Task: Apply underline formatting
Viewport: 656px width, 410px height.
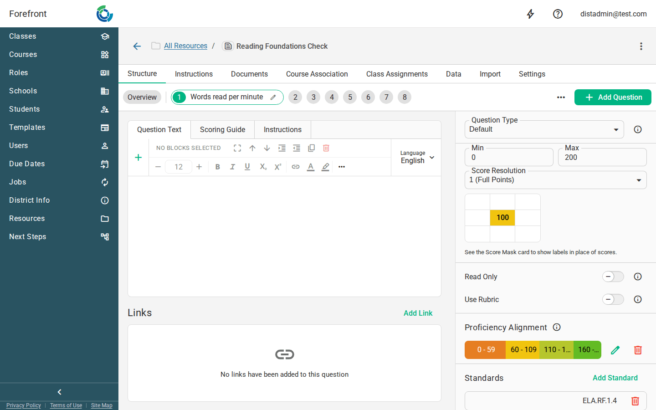Action: click(x=247, y=167)
